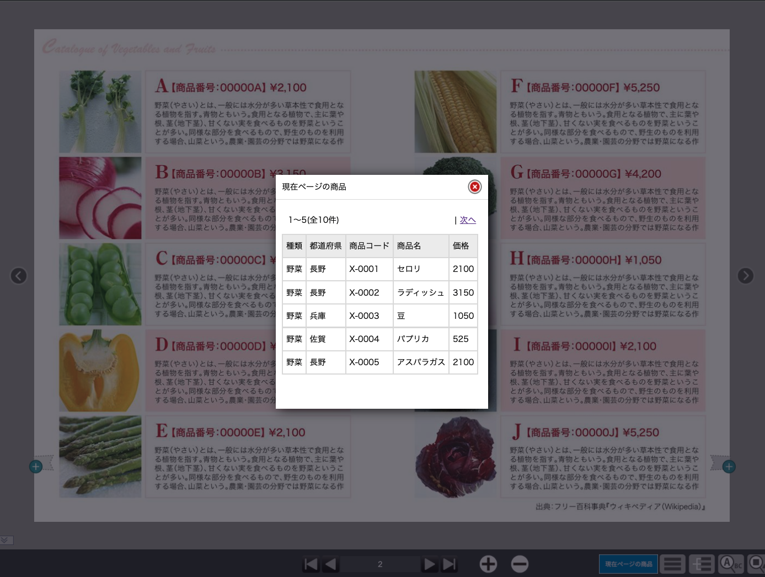Click the 価格 column header
Screen dimensions: 765x577
point(461,245)
